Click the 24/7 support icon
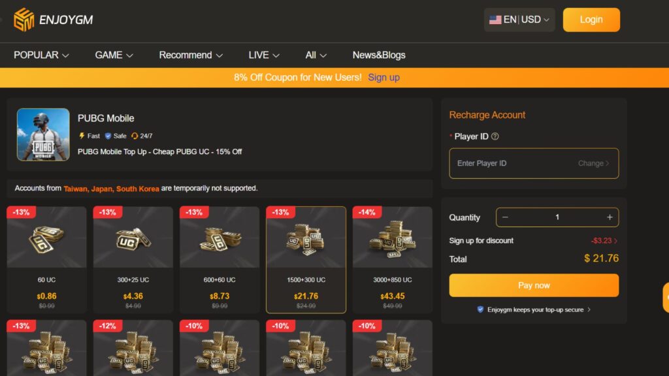The height and width of the screenshot is (376, 669). [x=135, y=136]
